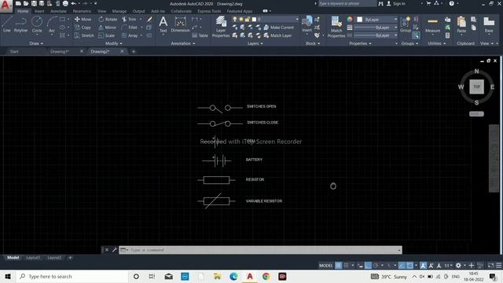The height and width of the screenshot is (283, 503).
Task: Click the Scale tool
Action: click(107, 35)
